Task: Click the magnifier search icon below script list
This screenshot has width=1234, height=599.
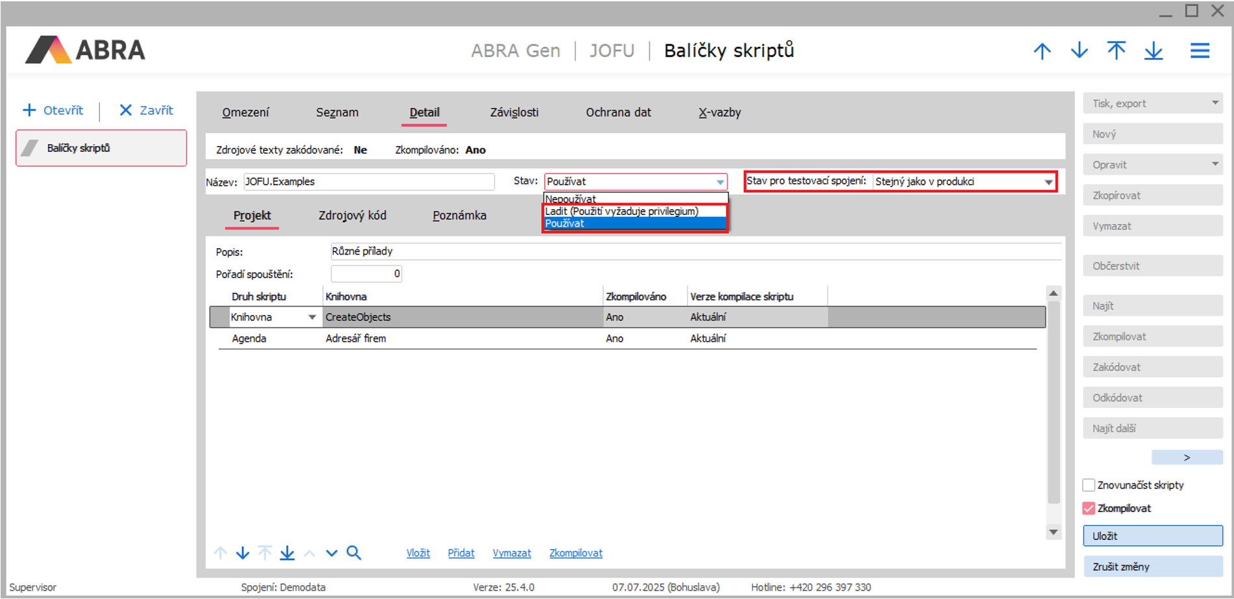Action: pyautogui.click(x=353, y=553)
